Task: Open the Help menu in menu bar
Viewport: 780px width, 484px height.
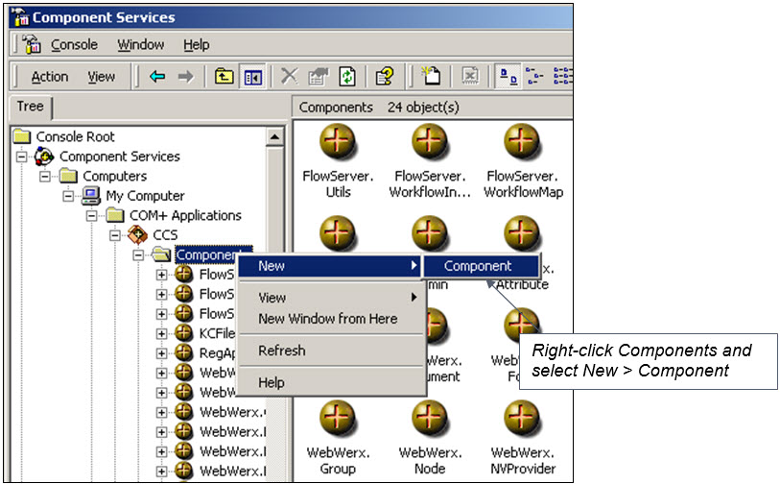Action: pos(197,45)
